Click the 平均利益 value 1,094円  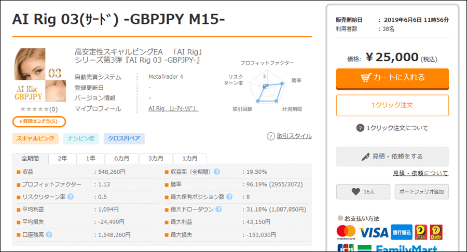click(x=108, y=209)
